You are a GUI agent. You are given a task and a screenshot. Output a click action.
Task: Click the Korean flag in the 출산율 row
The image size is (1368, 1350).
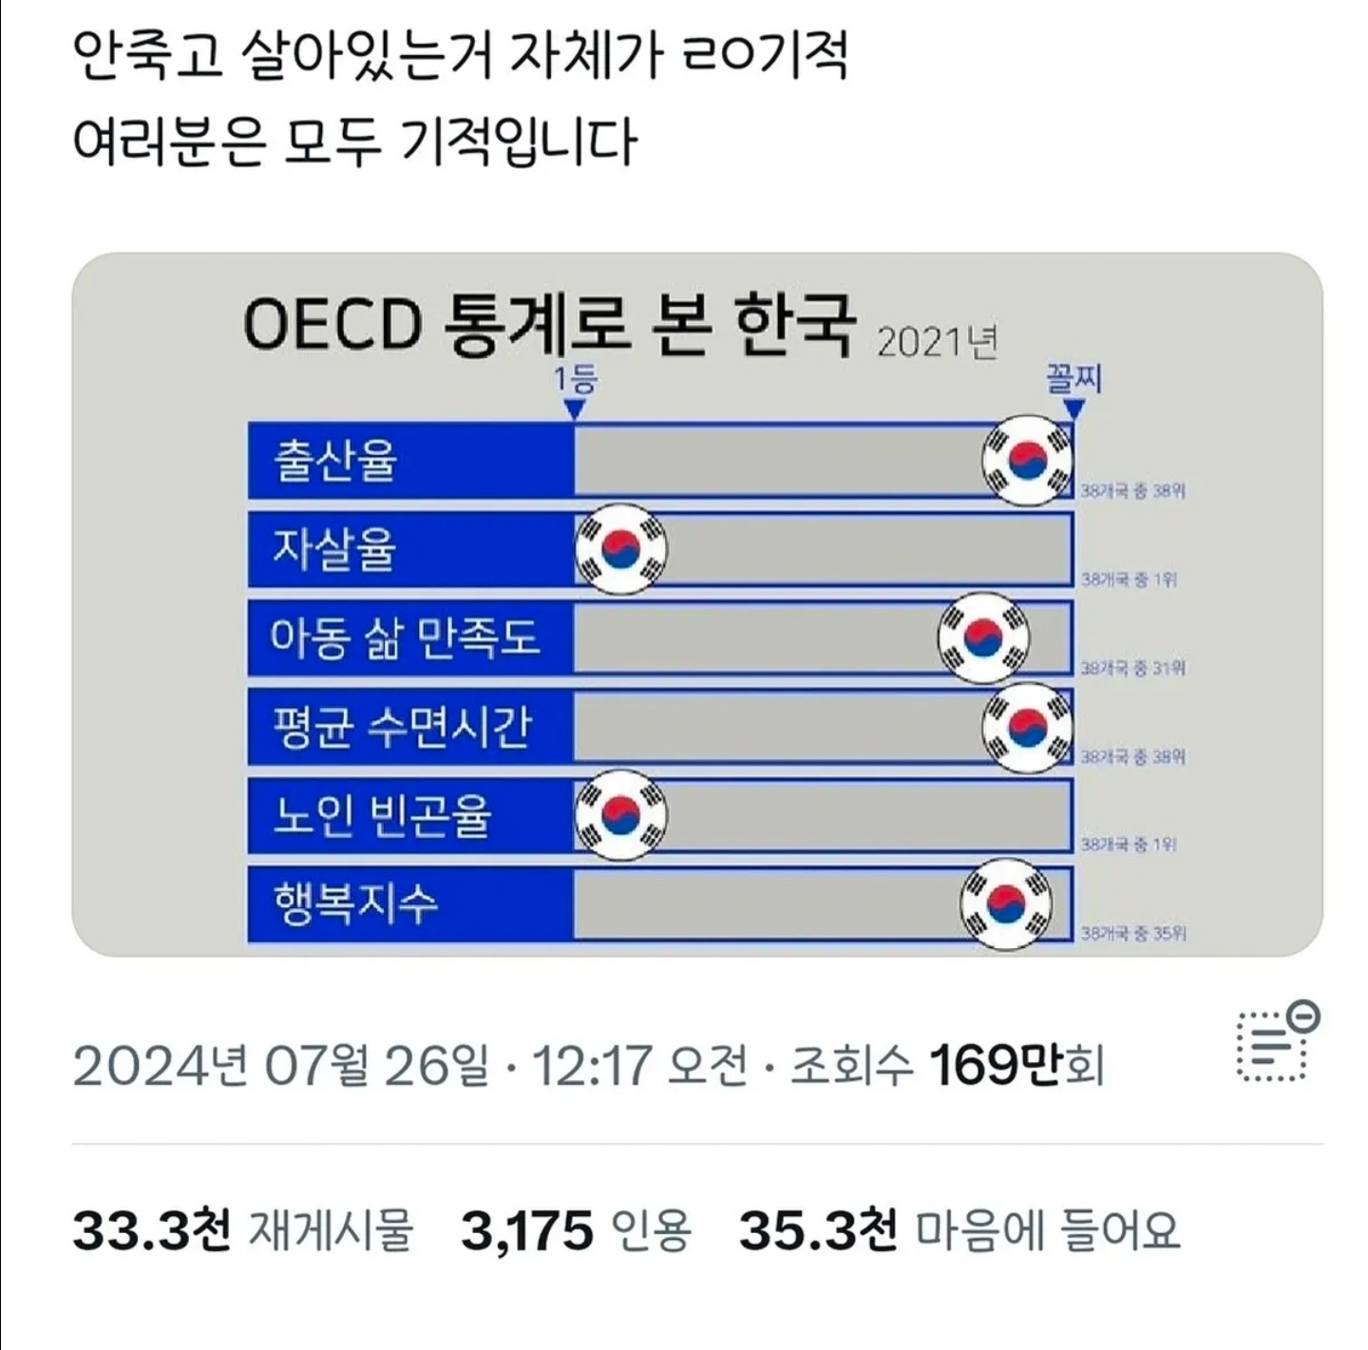[1027, 461]
